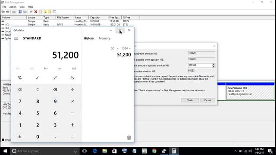Click the M+ memory add key
This screenshot has width=276, height=155.
(46, 68)
